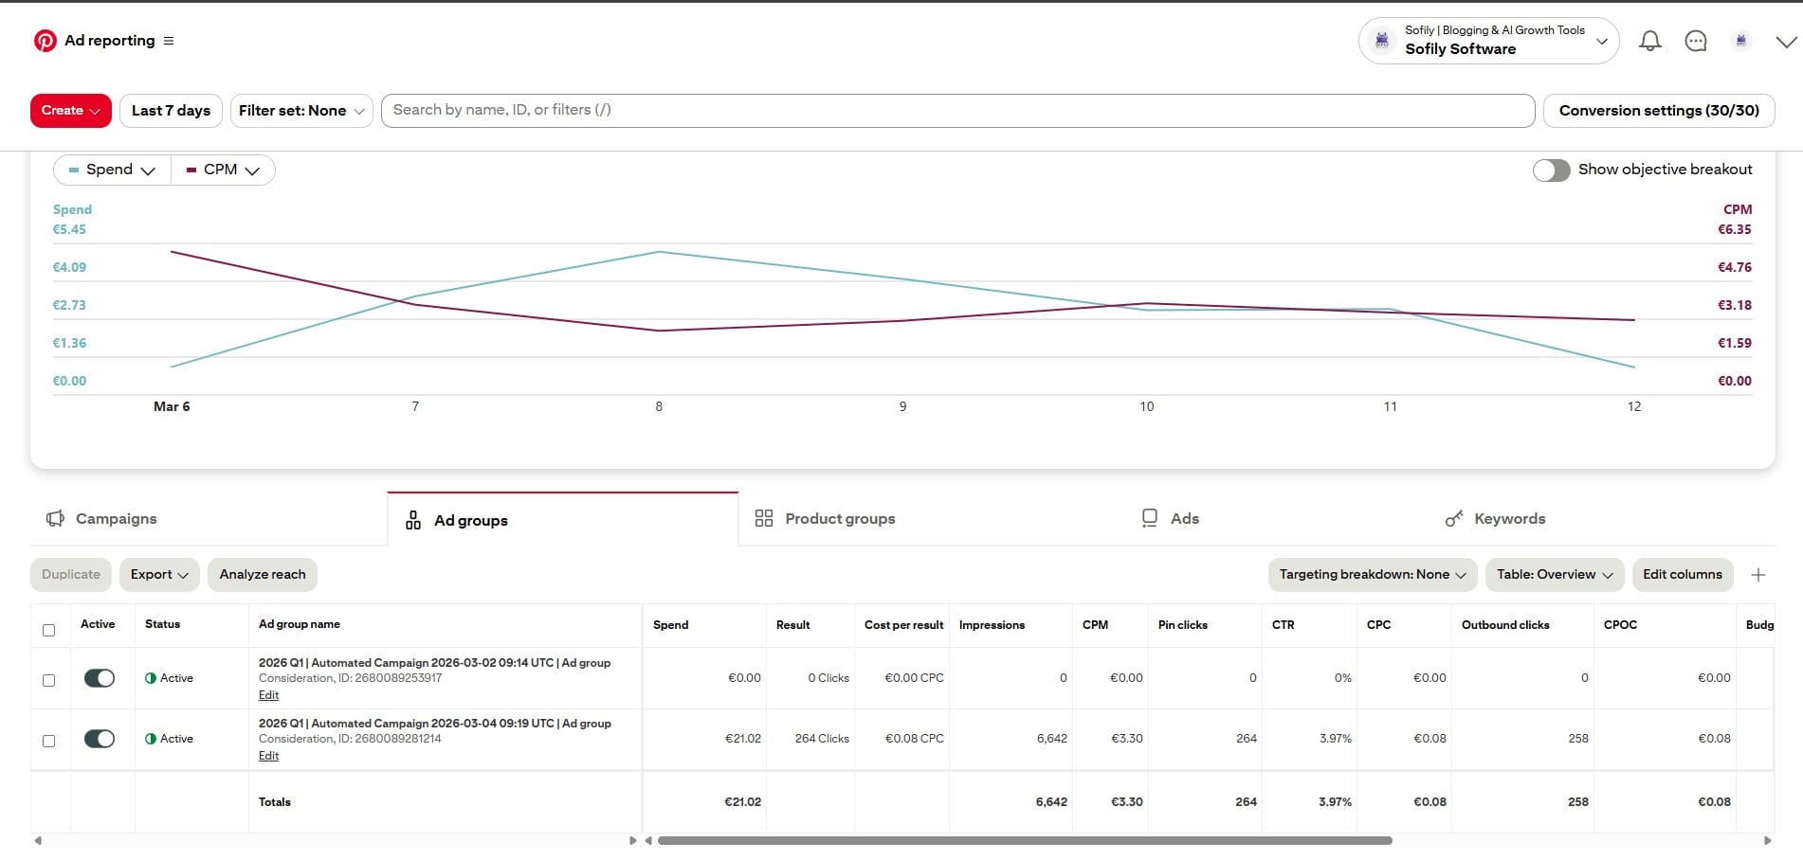Select the Ads device icon
Screen dimensions: 1803x860
click(1149, 518)
